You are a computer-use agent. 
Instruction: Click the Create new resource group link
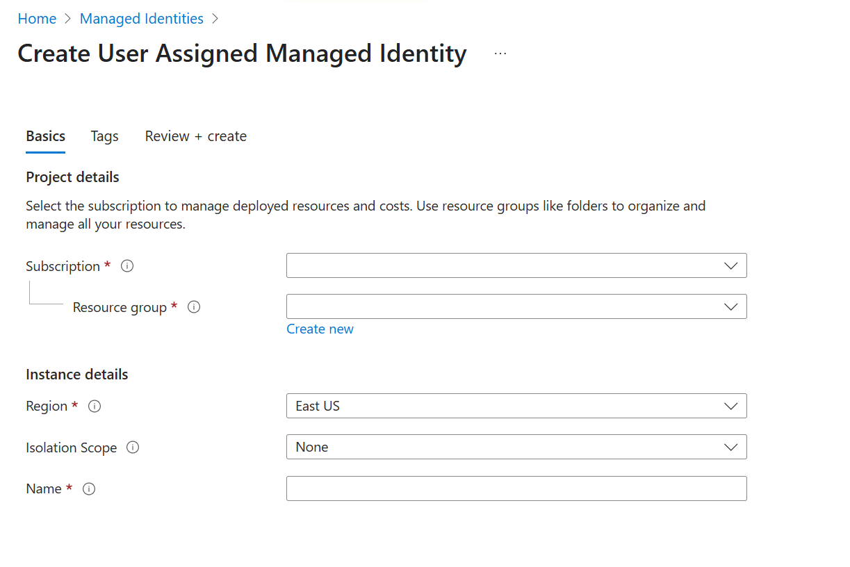point(320,329)
